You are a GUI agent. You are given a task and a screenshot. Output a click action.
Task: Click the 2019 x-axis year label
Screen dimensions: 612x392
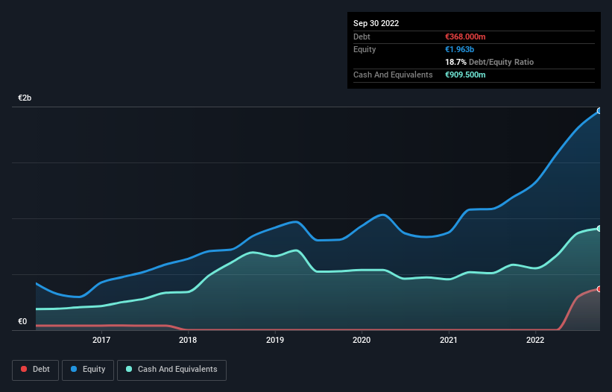pyautogui.click(x=275, y=341)
